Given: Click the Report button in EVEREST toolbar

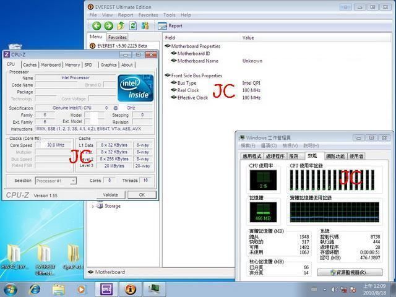Looking at the screenshot, I should coord(170,26).
